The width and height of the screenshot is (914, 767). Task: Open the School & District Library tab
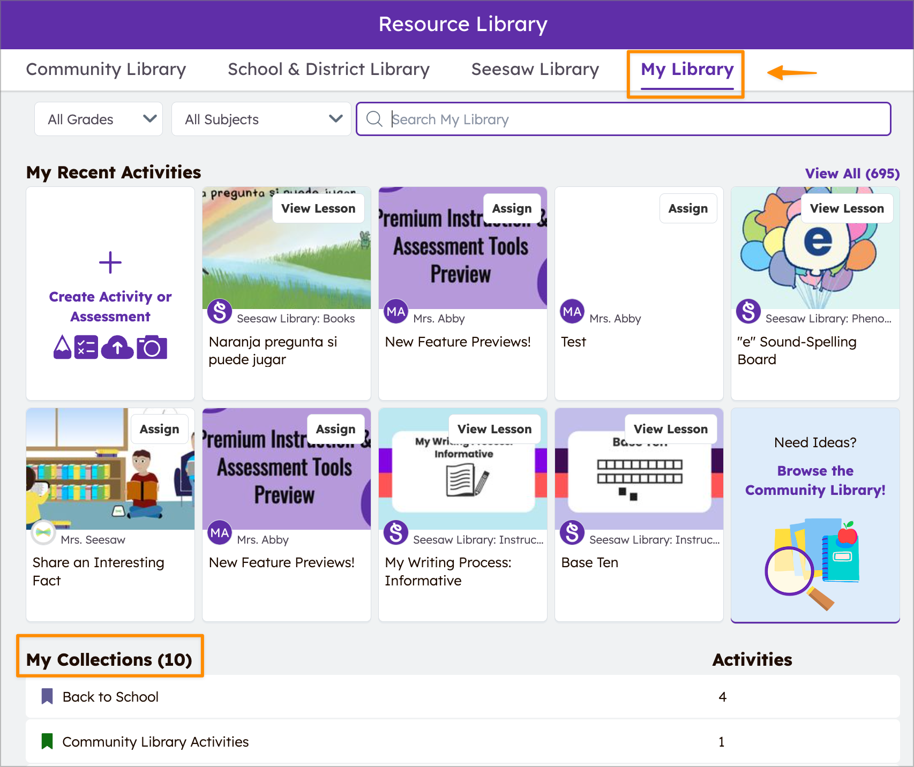tap(328, 69)
